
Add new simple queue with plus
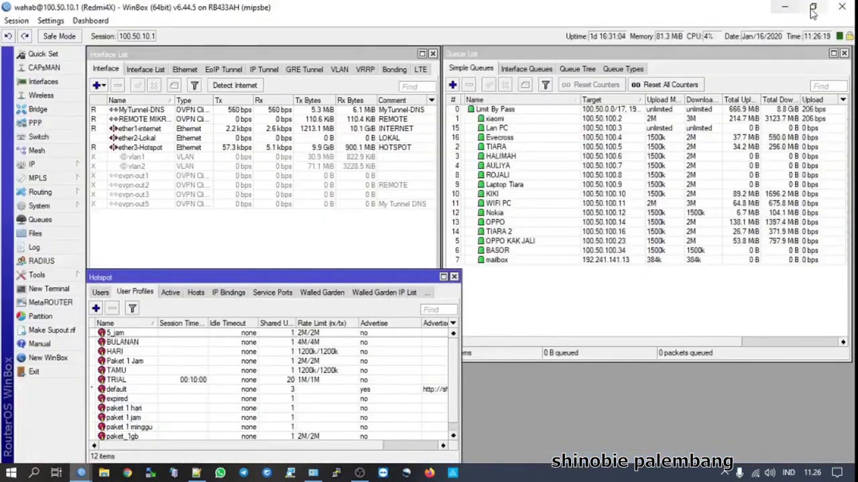coord(452,85)
